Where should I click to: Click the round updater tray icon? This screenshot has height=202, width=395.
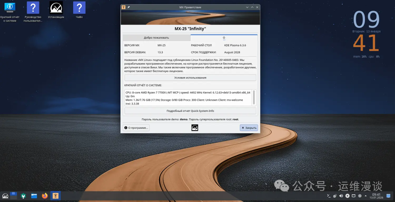click(x=347, y=196)
